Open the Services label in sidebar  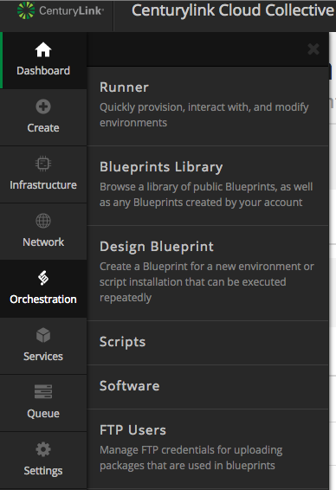pos(43,357)
